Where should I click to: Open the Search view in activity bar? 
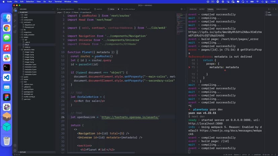(x=15, y=15)
